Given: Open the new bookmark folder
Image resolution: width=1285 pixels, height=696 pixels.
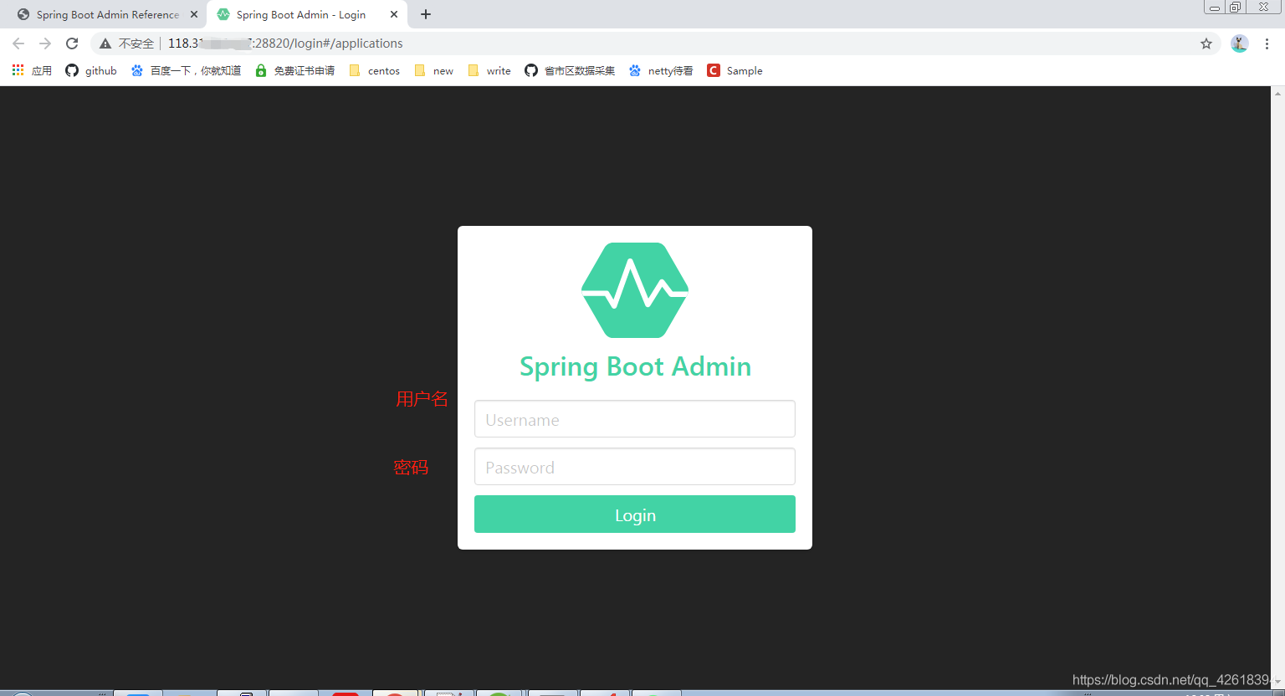Looking at the screenshot, I should (x=434, y=70).
